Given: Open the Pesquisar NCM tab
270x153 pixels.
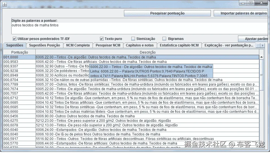Looking at the screenshot, I should point(108,45).
